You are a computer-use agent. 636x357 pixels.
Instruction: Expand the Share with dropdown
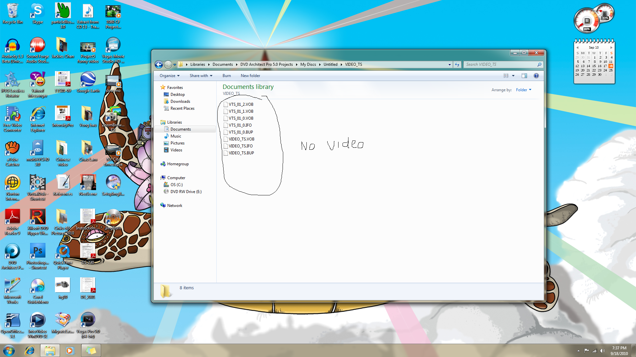click(201, 76)
